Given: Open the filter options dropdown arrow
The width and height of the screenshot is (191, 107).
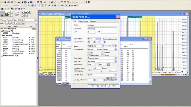Looking at the screenshot, I should tap(36, 23).
